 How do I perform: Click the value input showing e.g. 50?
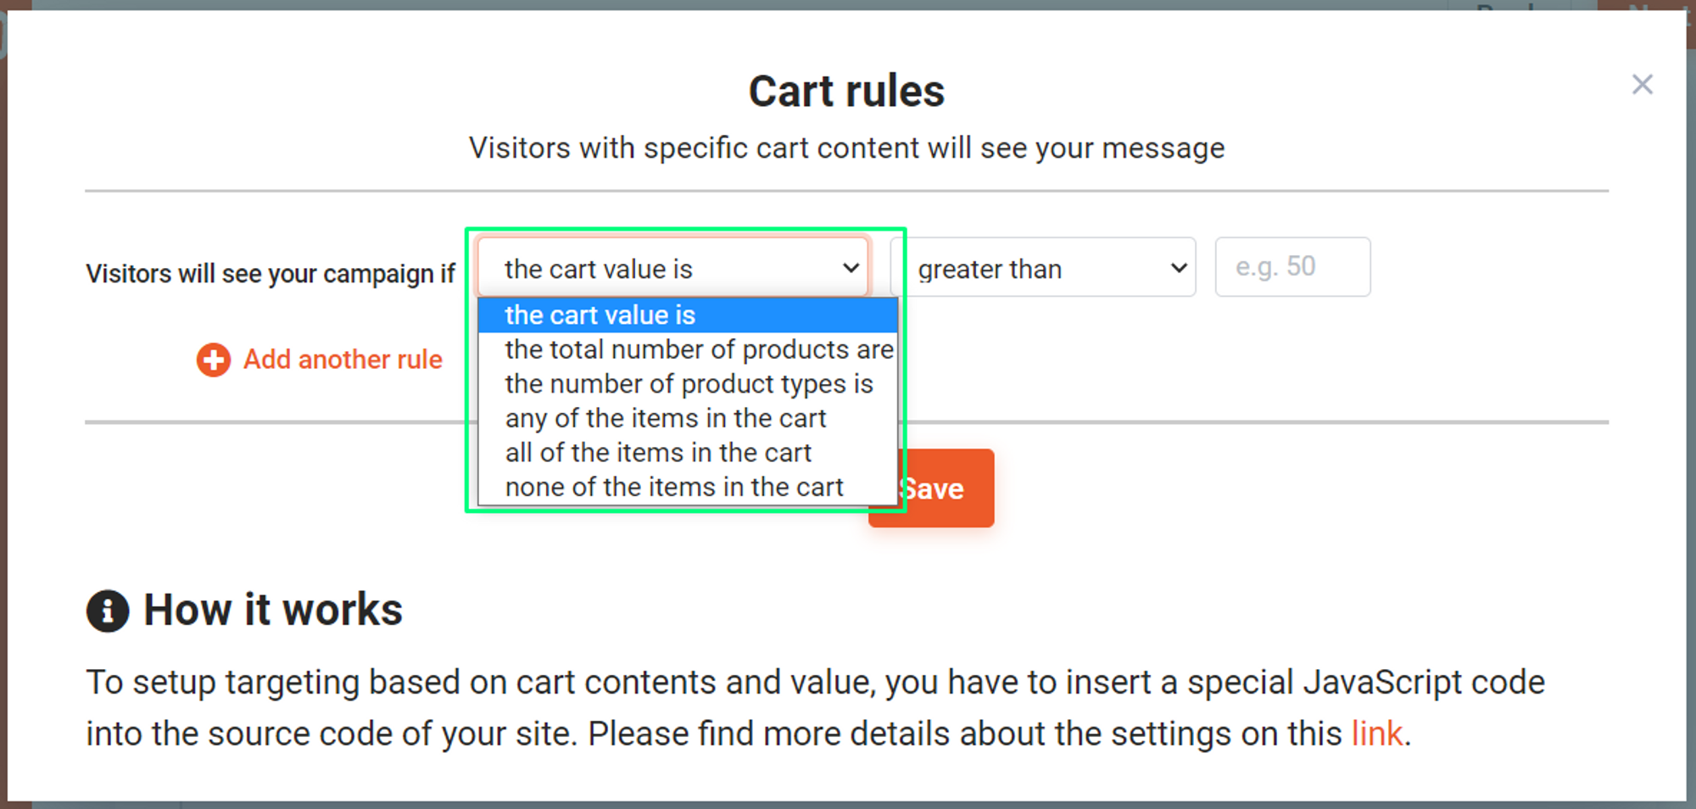click(1292, 267)
